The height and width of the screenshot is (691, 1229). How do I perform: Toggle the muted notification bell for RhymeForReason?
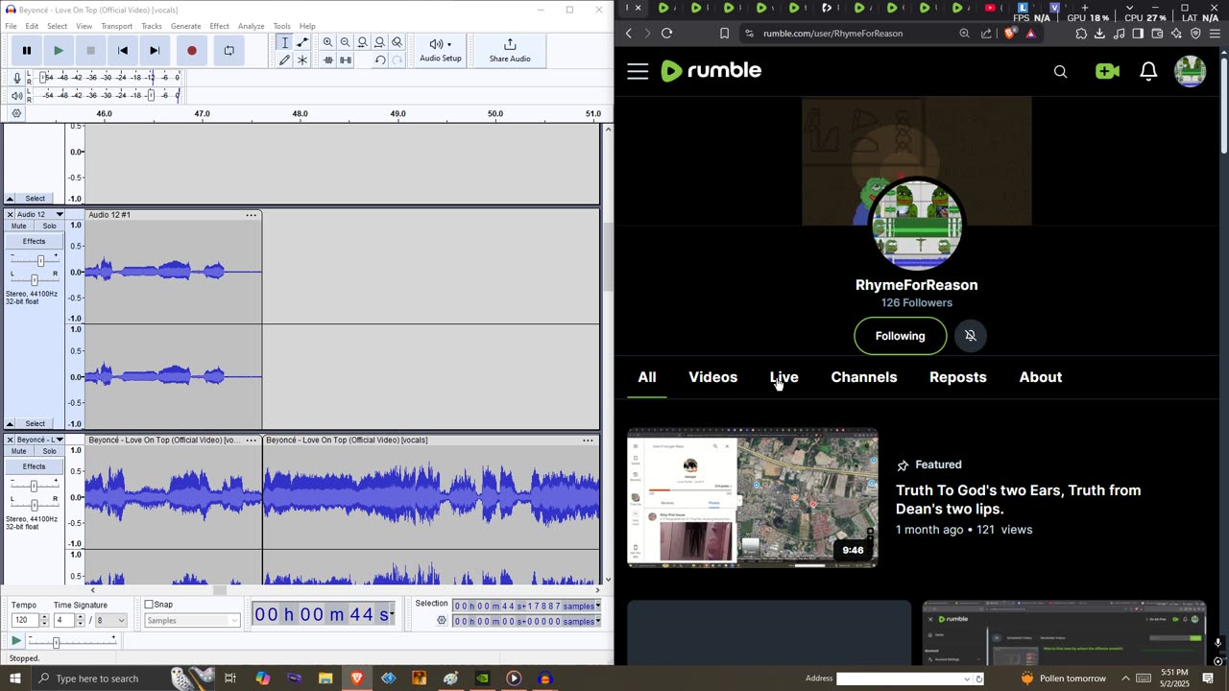[971, 336]
